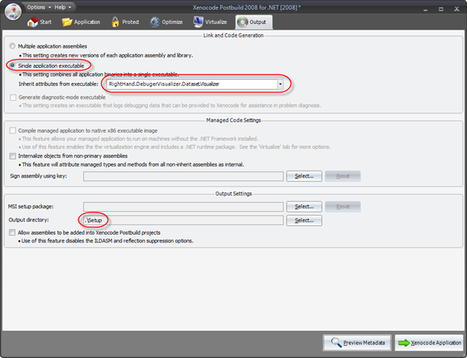The image size is (467, 358).
Task: Open the Help dropdown menu
Action: [x=64, y=7]
